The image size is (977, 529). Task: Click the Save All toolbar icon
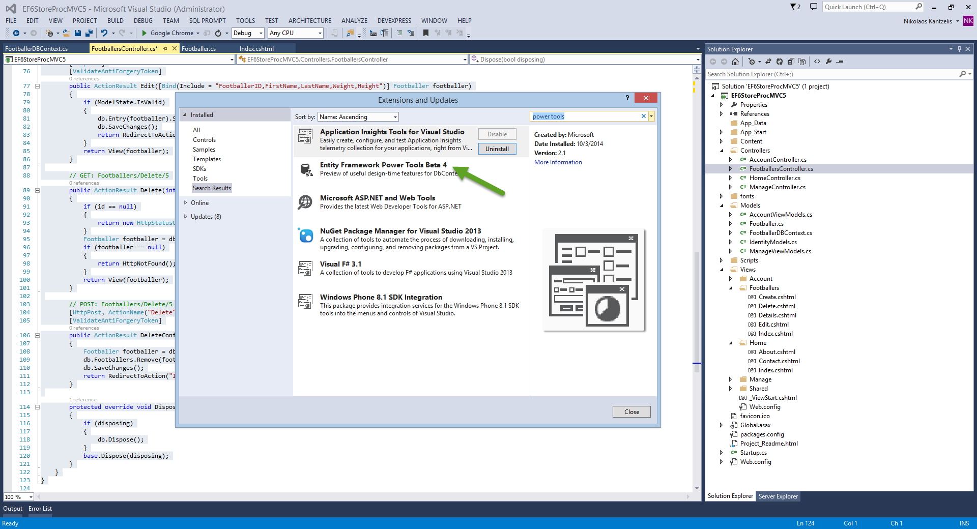[x=89, y=33]
